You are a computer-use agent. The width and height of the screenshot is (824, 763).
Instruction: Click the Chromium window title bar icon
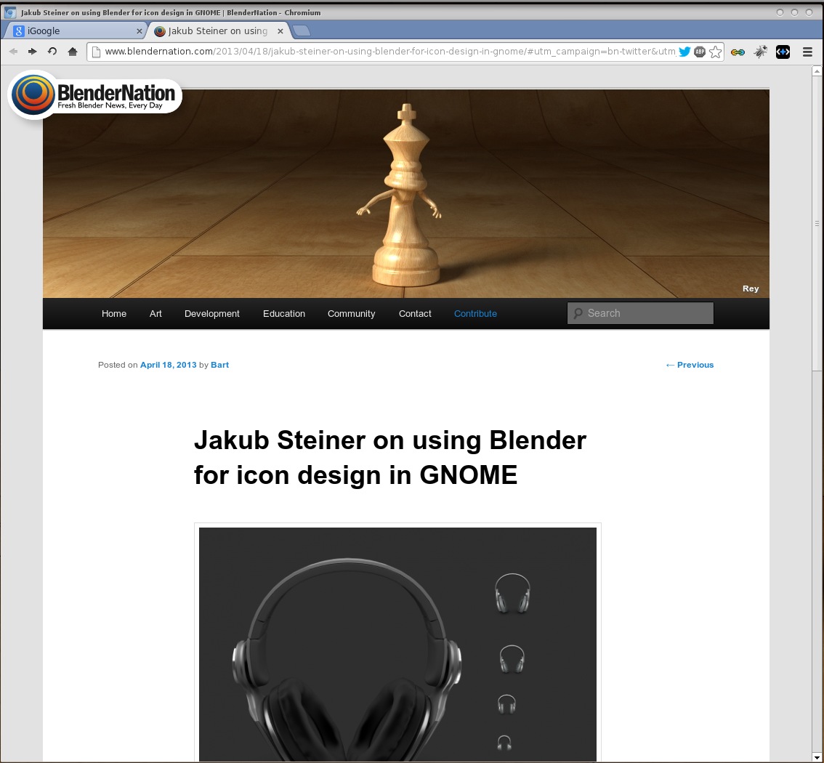pyautogui.click(x=10, y=12)
